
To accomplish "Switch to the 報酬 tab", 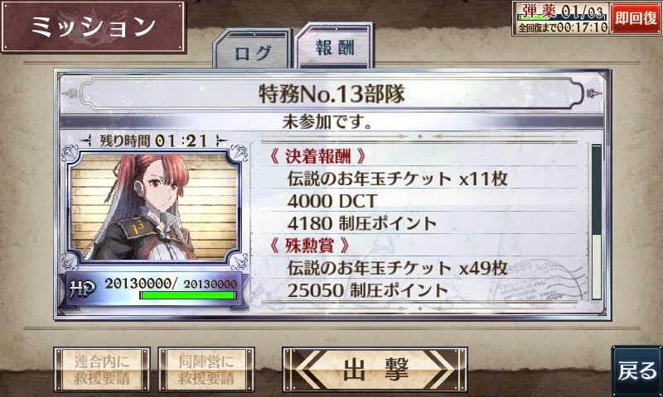I will [x=335, y=45].
